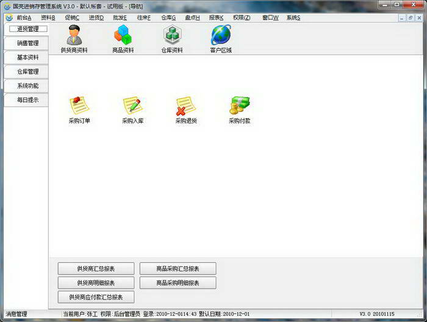Minimize the inner navigation child window
Image resolution: width=427 pixels, height=322 pixels.
pyautogui.click(x=402, y=18)
